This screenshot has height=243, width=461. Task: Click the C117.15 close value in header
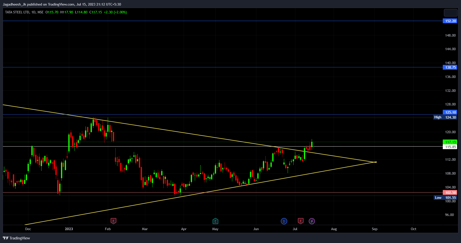(96, 12)
